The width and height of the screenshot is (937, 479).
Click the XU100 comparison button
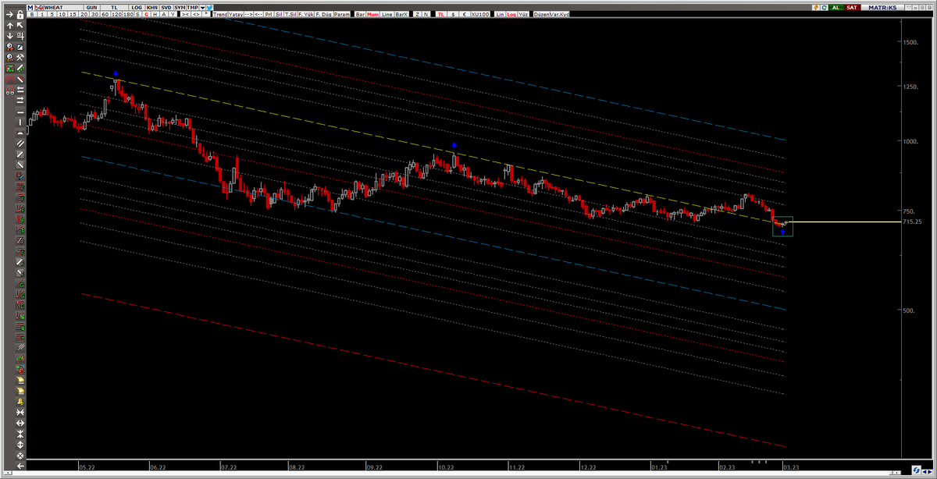point(480,15)
